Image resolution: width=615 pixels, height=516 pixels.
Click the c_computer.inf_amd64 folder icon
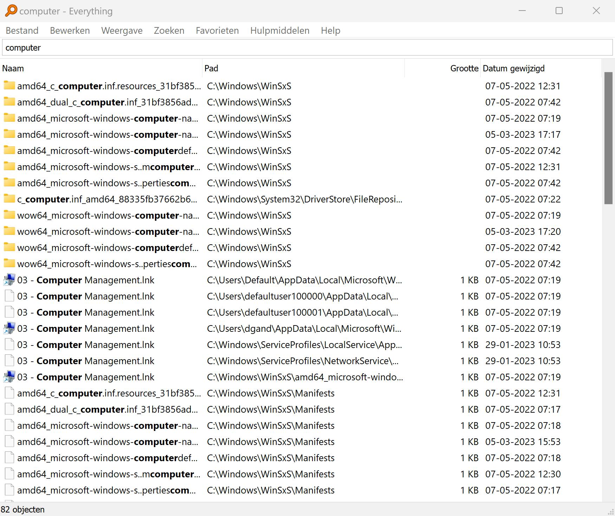coord(9,199)
